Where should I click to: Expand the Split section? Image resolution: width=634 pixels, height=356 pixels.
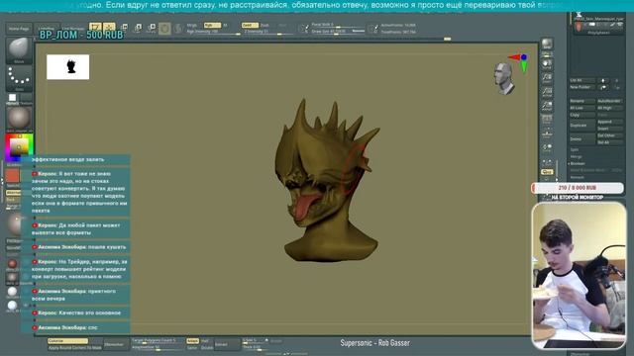tap(575, 149)
